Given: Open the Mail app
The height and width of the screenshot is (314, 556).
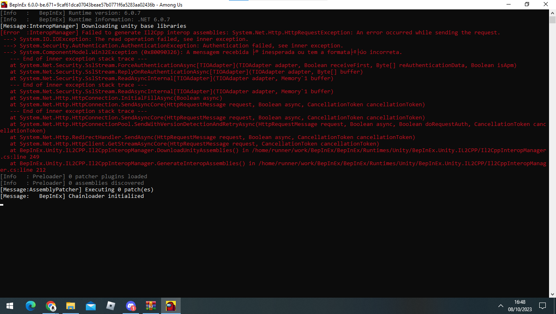Looking at the screenshot, I should point(90,305).
